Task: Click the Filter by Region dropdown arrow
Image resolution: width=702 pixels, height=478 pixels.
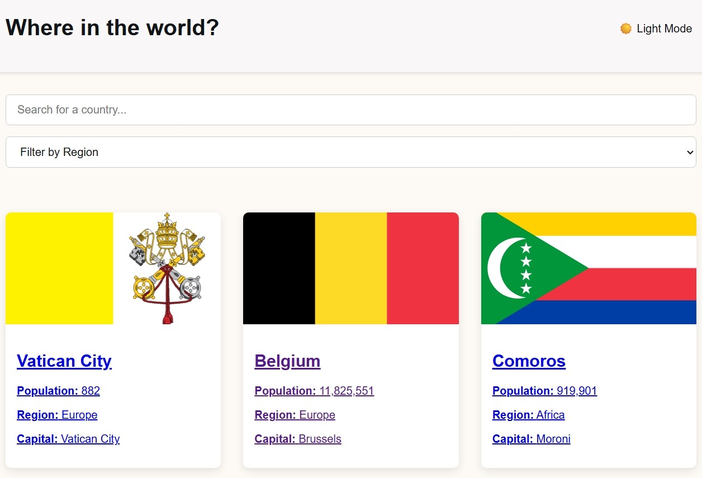Action: (690, 152)
